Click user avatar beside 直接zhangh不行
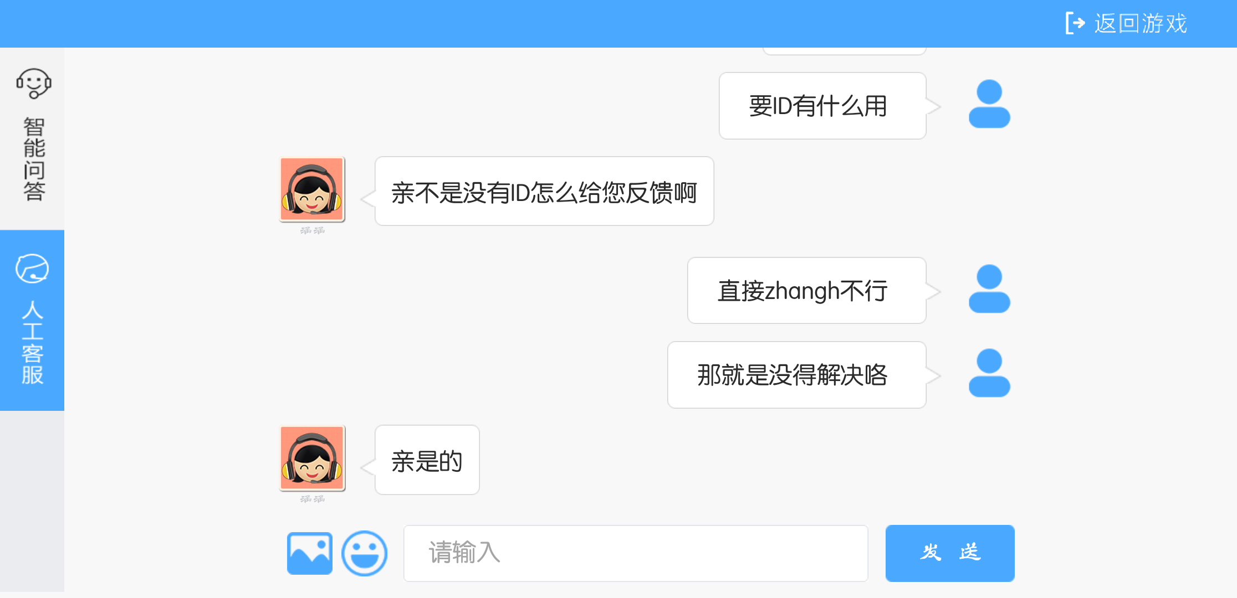The height and width of the screenshot is (598, 1237). click(989, 289)
